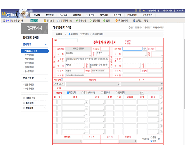Open 편지쓰기 shortcut

pyautogui.click(x=49, y=21)
